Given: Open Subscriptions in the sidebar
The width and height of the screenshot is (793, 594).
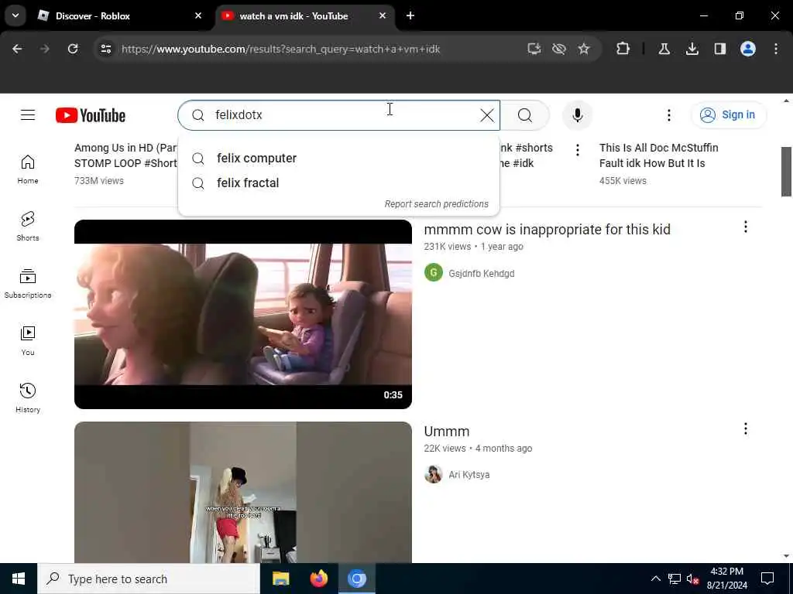Looking at the screenshot, I should click(28, 283).
